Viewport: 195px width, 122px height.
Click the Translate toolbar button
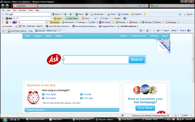(124, 14)
